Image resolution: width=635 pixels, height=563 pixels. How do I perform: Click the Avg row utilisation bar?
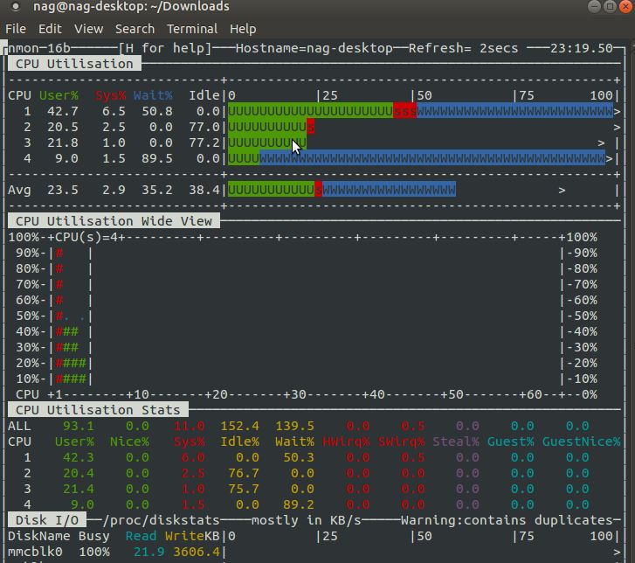pos(342,190)
